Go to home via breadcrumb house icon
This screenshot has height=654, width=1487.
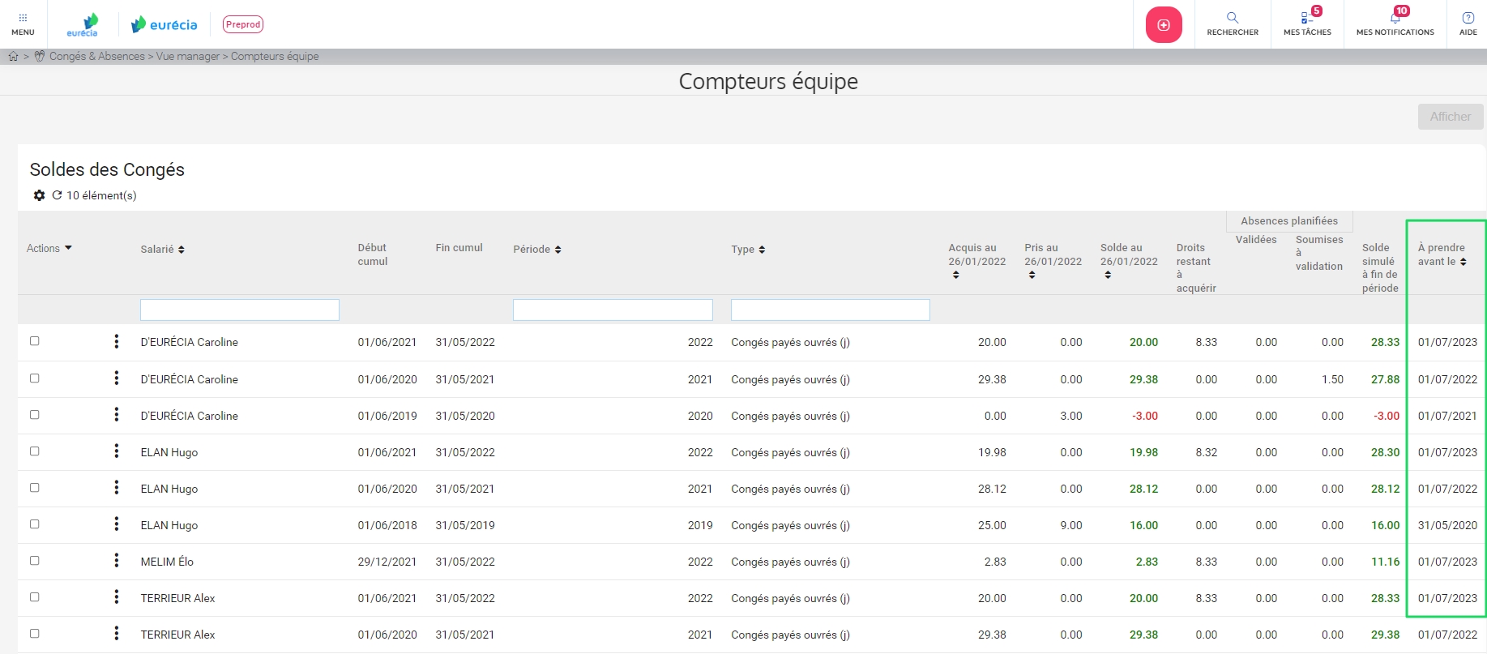click(x=13, y=56)
